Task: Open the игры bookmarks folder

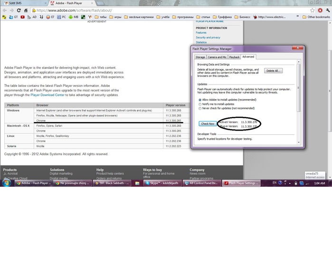Action: pyautogui.click(x=115, y=17)
